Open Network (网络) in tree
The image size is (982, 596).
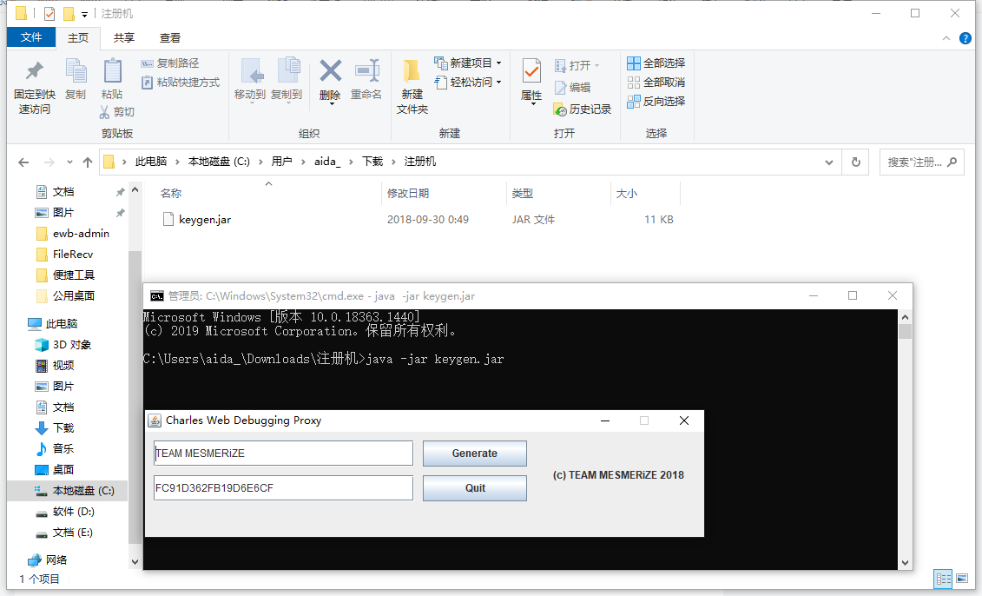coord(48,560)
